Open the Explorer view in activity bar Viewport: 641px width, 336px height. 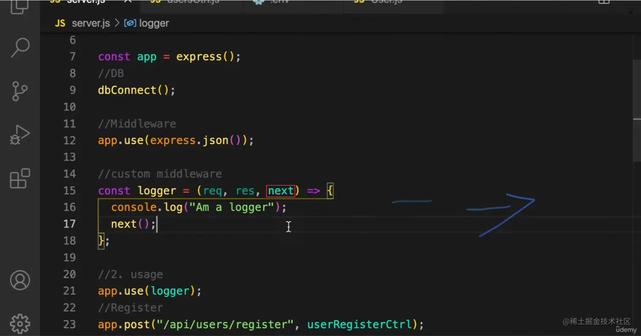tap(20, 6)
